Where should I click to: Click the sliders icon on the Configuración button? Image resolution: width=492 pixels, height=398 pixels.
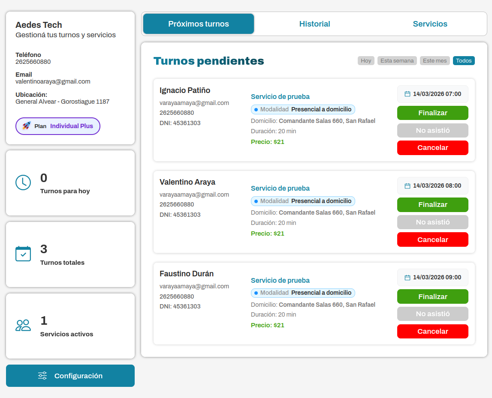(x=42, y=376)
